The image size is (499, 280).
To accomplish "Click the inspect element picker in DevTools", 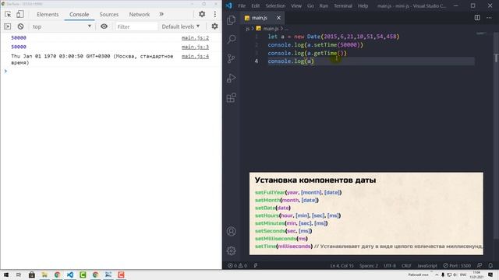I will coord(8,14).
